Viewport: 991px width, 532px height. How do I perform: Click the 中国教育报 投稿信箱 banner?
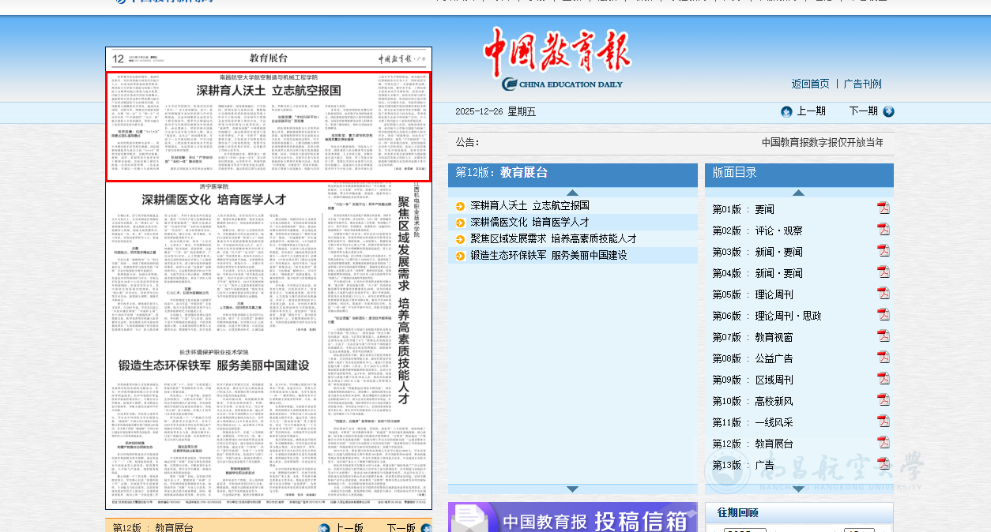(x=572, y=519)
